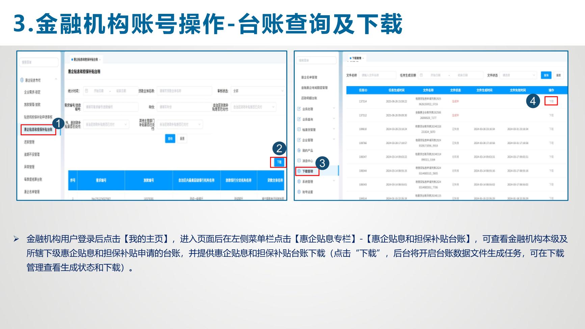Expand the 业务处理 sidebar menu arrow
Screen dimensions: 585x329
click(334, 109)
